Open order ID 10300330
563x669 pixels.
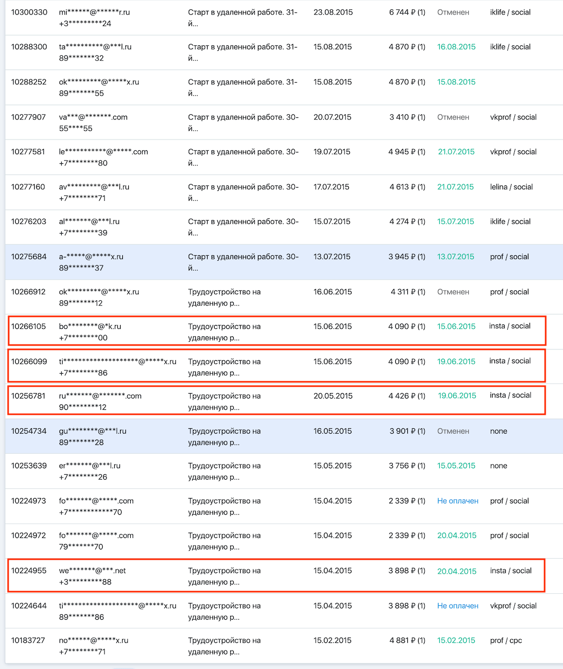pos(29,12)
